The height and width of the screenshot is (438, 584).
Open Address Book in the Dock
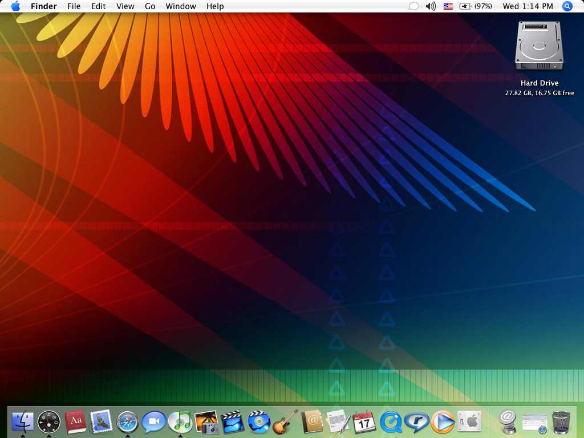pos(312,421)
